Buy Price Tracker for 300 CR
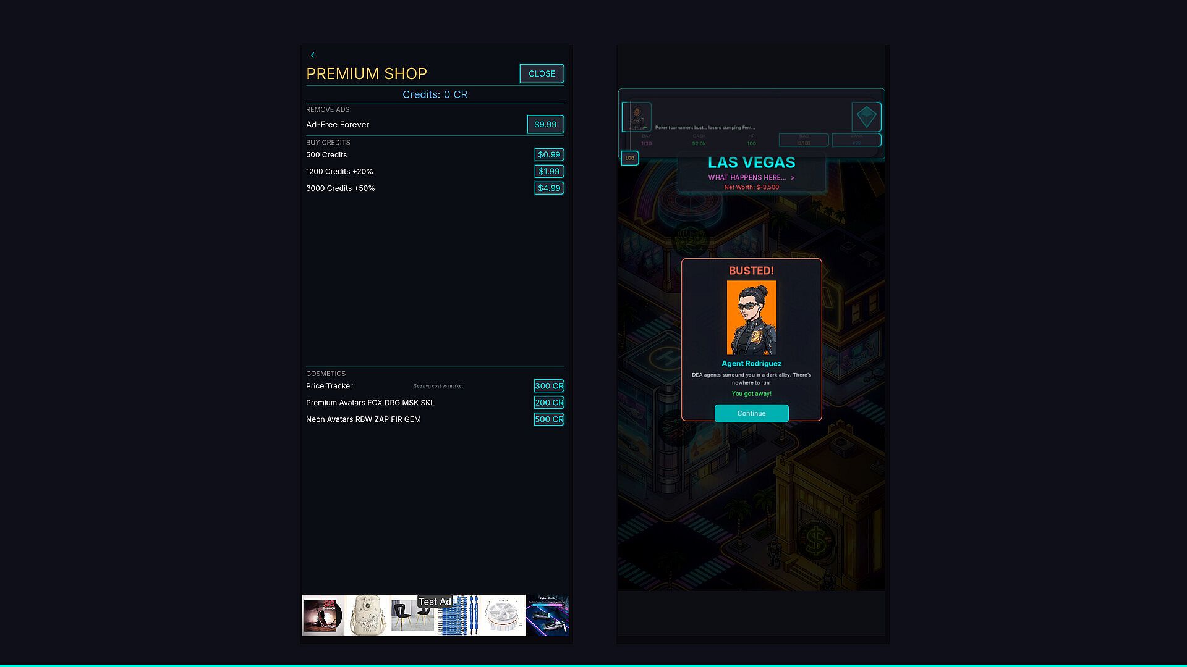Image resolution: width=1187 pixels, height=667 pixels. (x=549, y=386)
